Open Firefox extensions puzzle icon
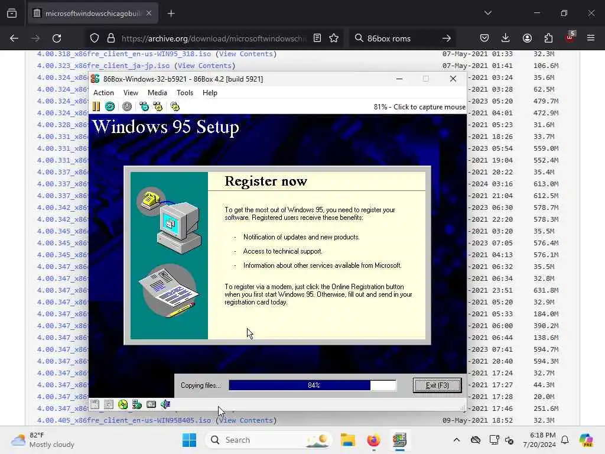The width and height of the screenshot is (605, 454). point(548,38)
